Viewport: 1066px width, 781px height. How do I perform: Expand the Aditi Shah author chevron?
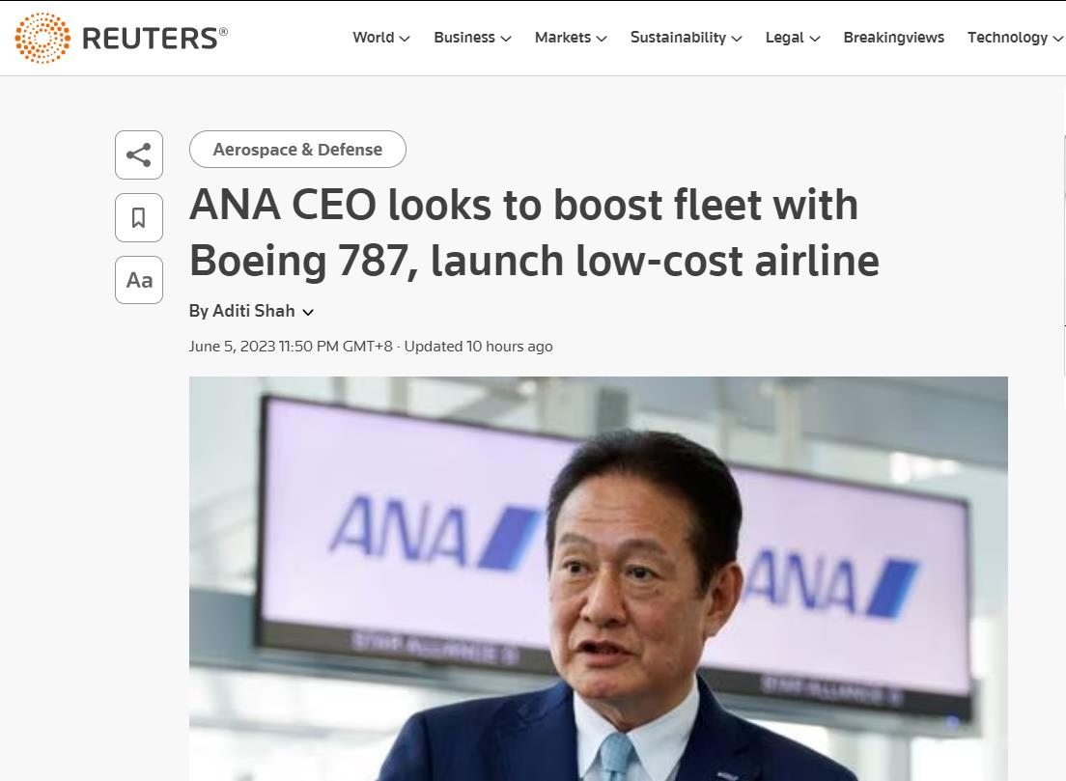pyautogui.click(x=308, y=312)
